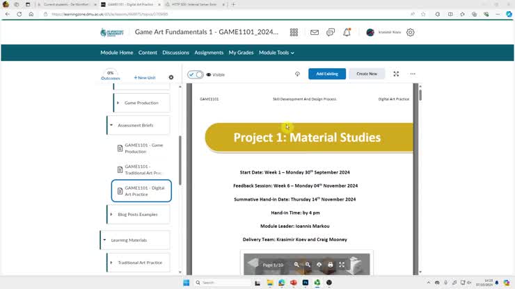
Task: Go to Module Home
Action: click(x=117, y=53)
